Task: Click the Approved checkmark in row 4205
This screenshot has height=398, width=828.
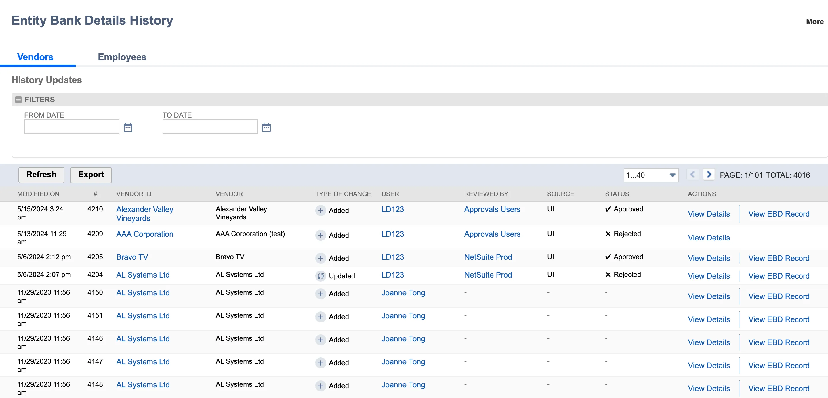Action: (x=608, y=257)
